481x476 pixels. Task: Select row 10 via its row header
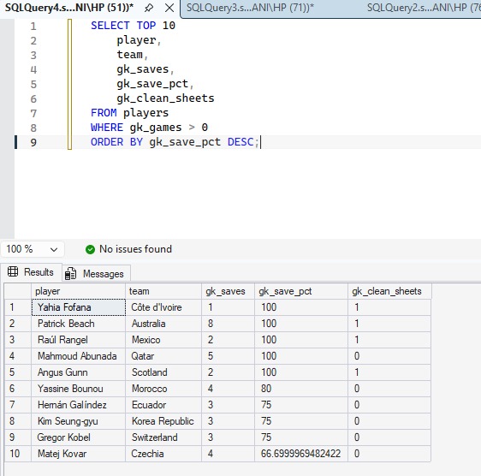point(17,454)
